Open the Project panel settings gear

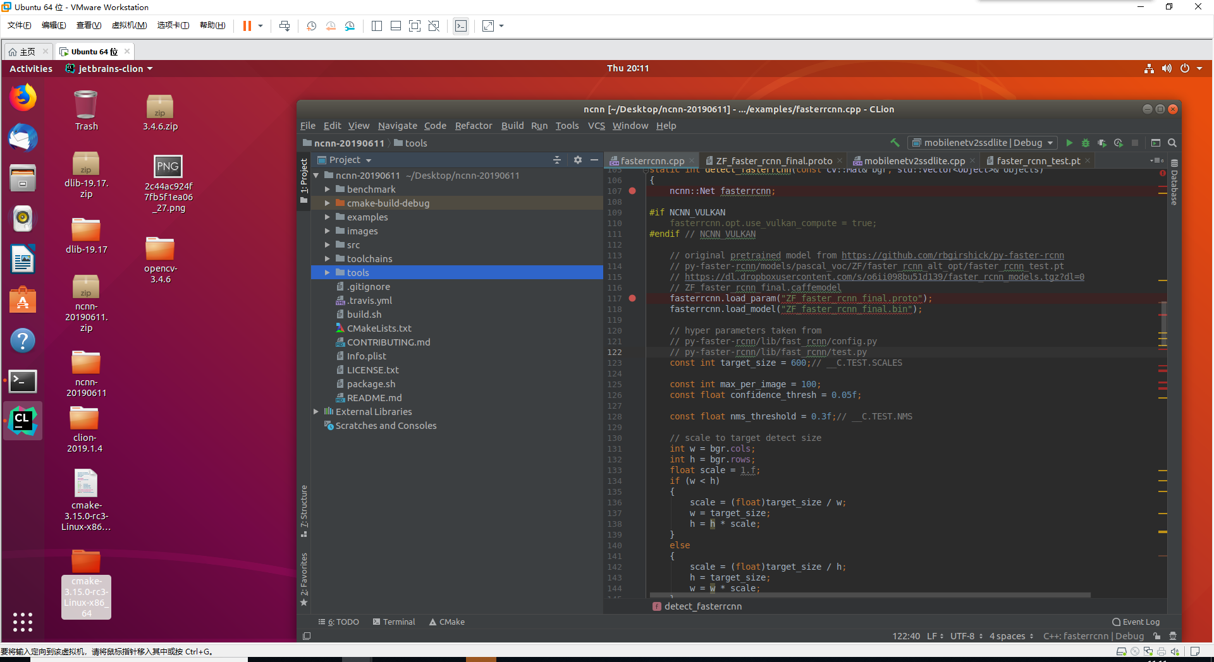[x=577, y=160]
